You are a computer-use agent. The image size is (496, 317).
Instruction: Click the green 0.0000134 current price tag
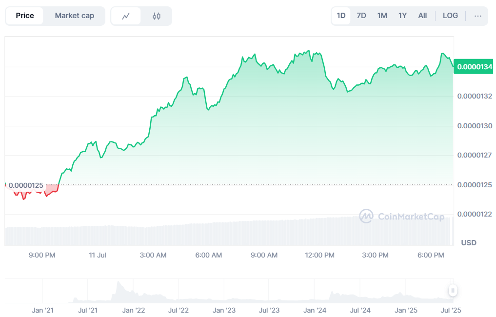coord(474,67)
